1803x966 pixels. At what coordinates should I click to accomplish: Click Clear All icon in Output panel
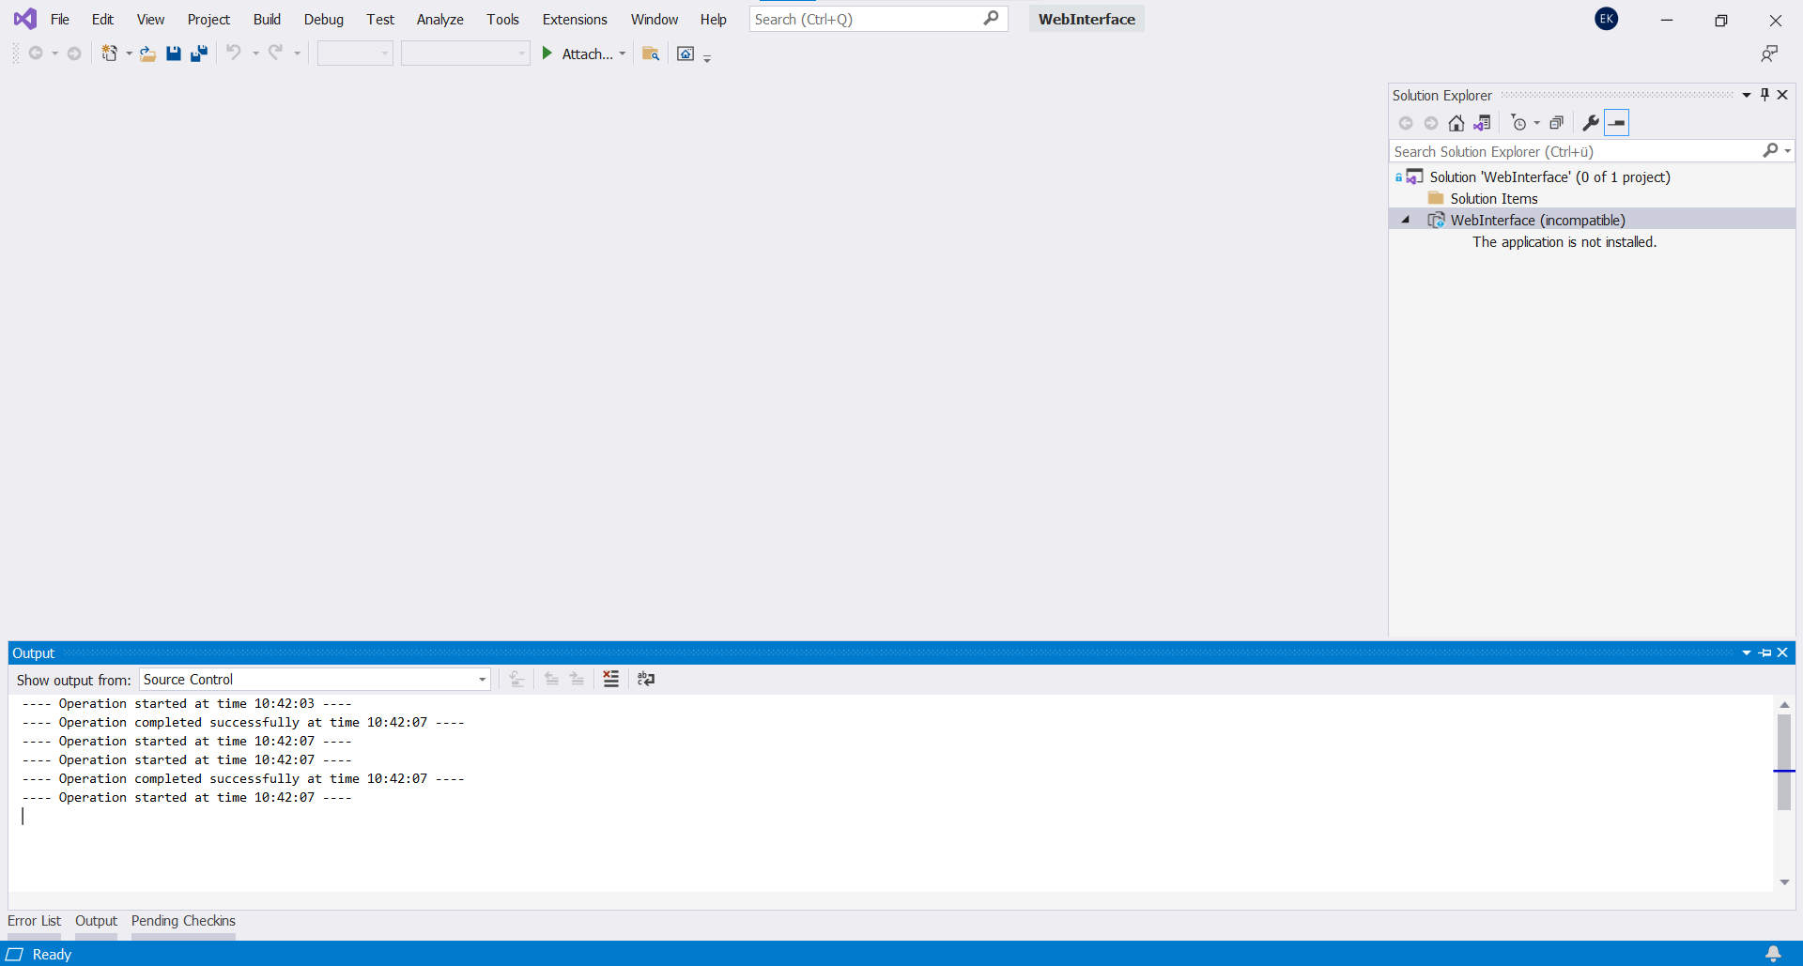pyautogui.click(x=610, y=679)
